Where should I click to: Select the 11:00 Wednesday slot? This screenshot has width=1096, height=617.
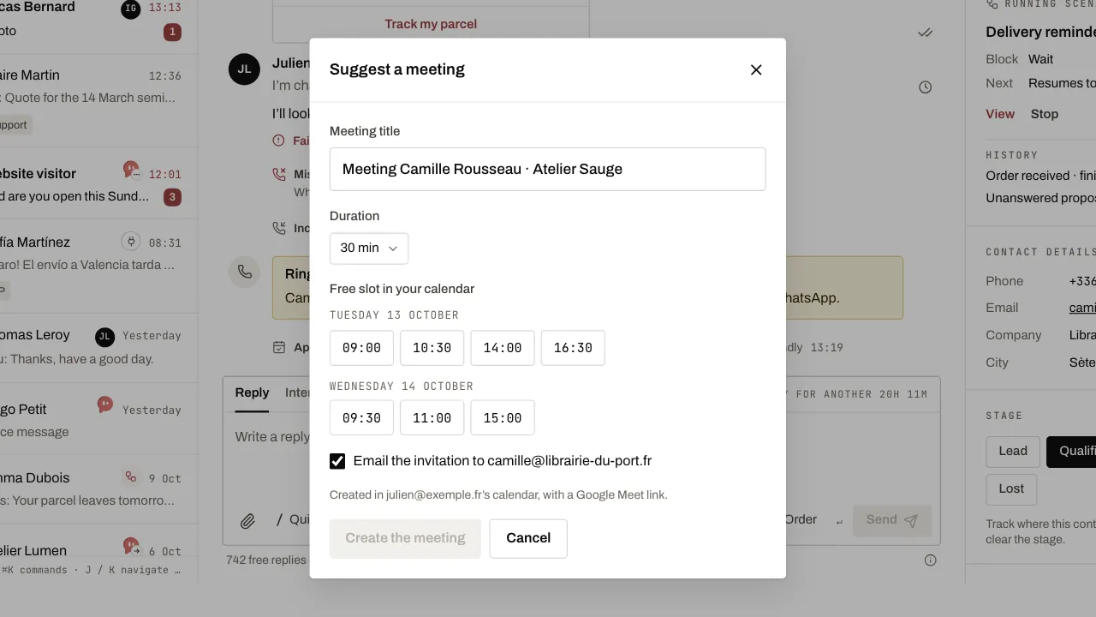coord(432,418)
